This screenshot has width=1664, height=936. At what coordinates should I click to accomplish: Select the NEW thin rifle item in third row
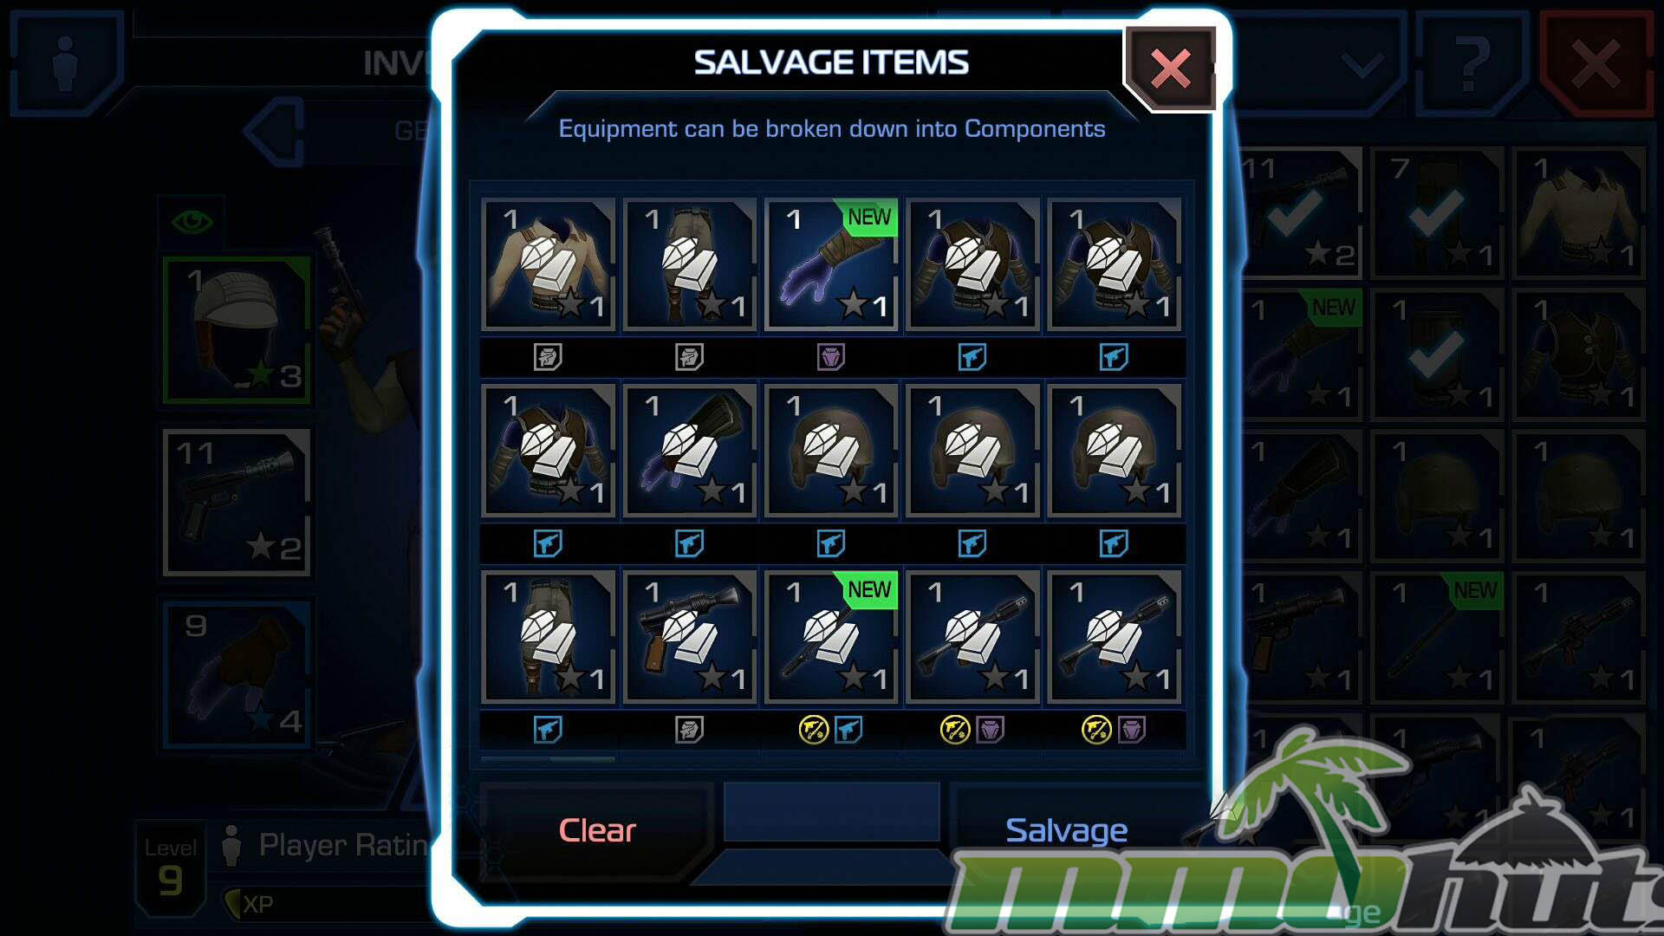(831, 637)
